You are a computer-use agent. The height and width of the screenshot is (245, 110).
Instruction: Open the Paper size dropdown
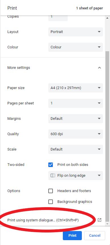point(76,88)
